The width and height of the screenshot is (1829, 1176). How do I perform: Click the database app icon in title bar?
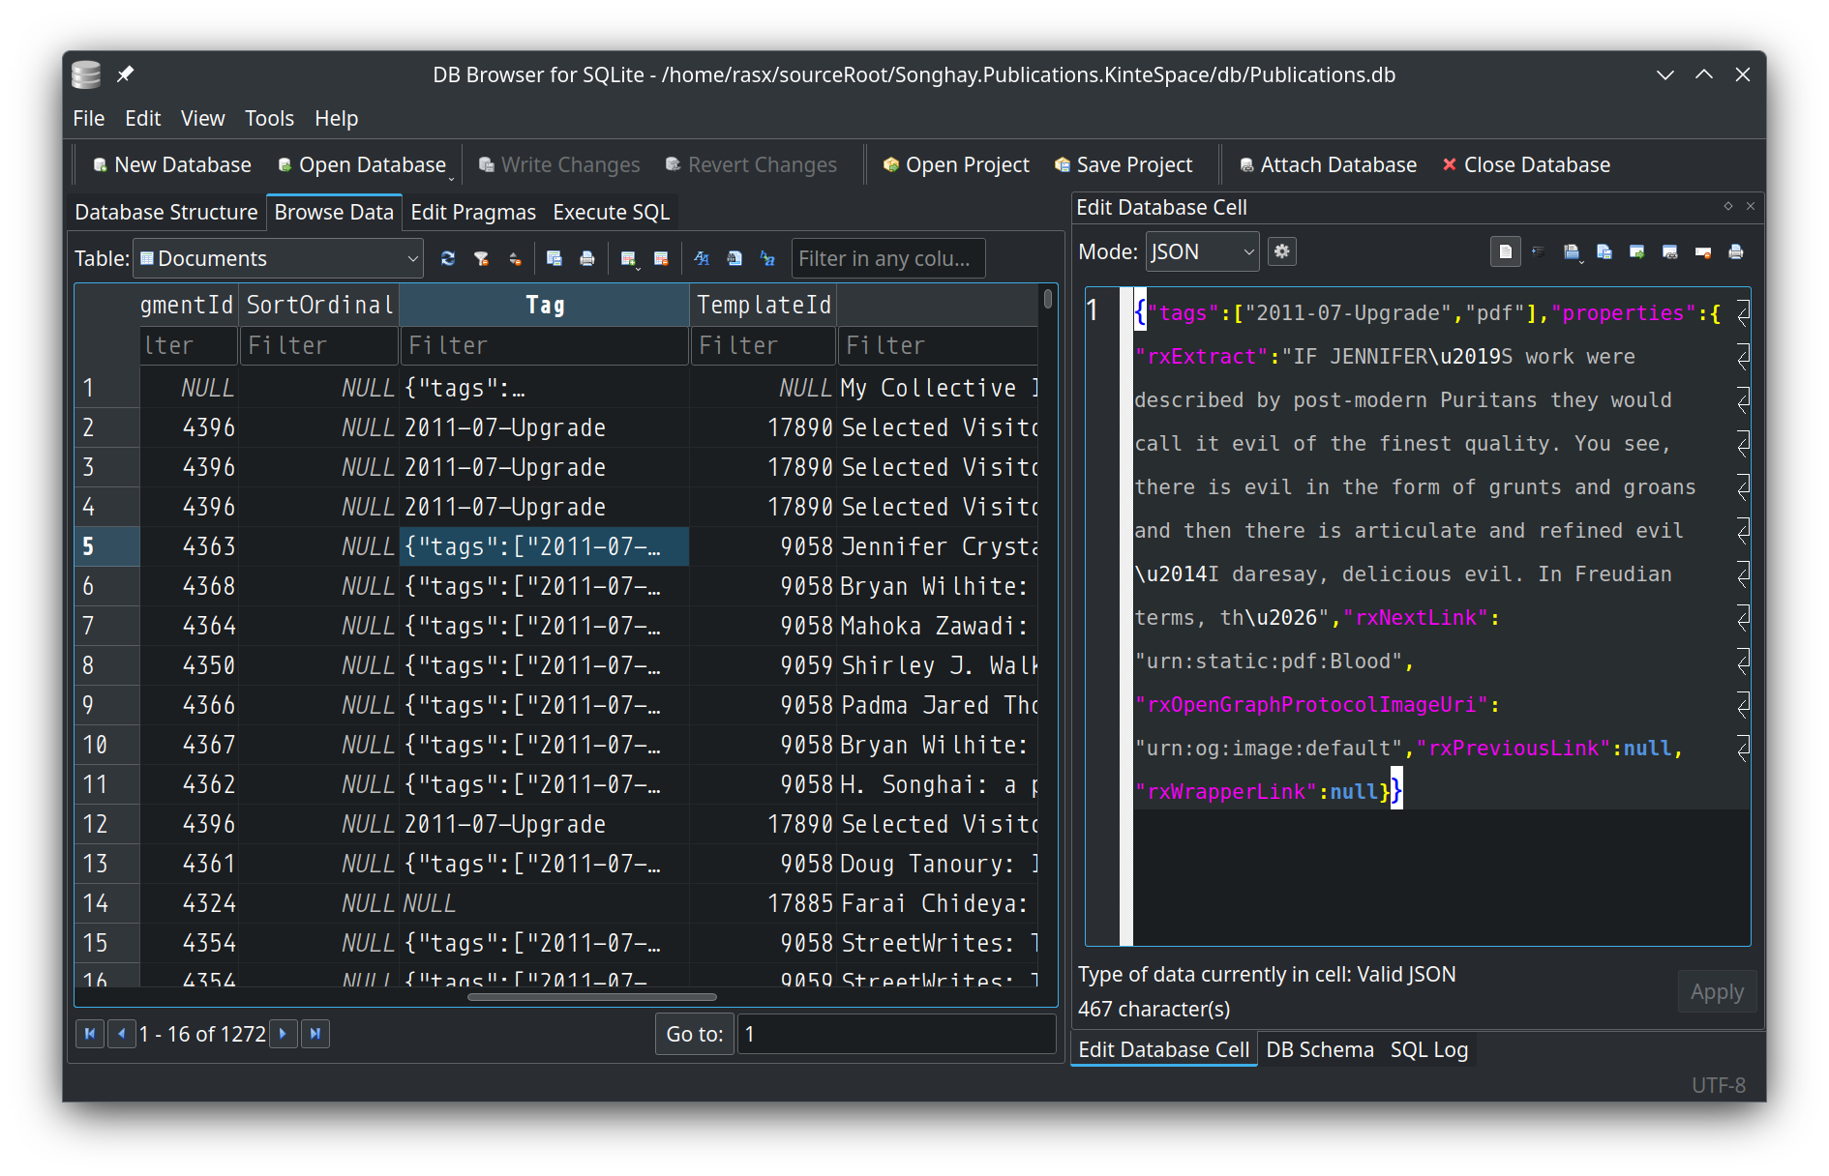pos(86,74)
